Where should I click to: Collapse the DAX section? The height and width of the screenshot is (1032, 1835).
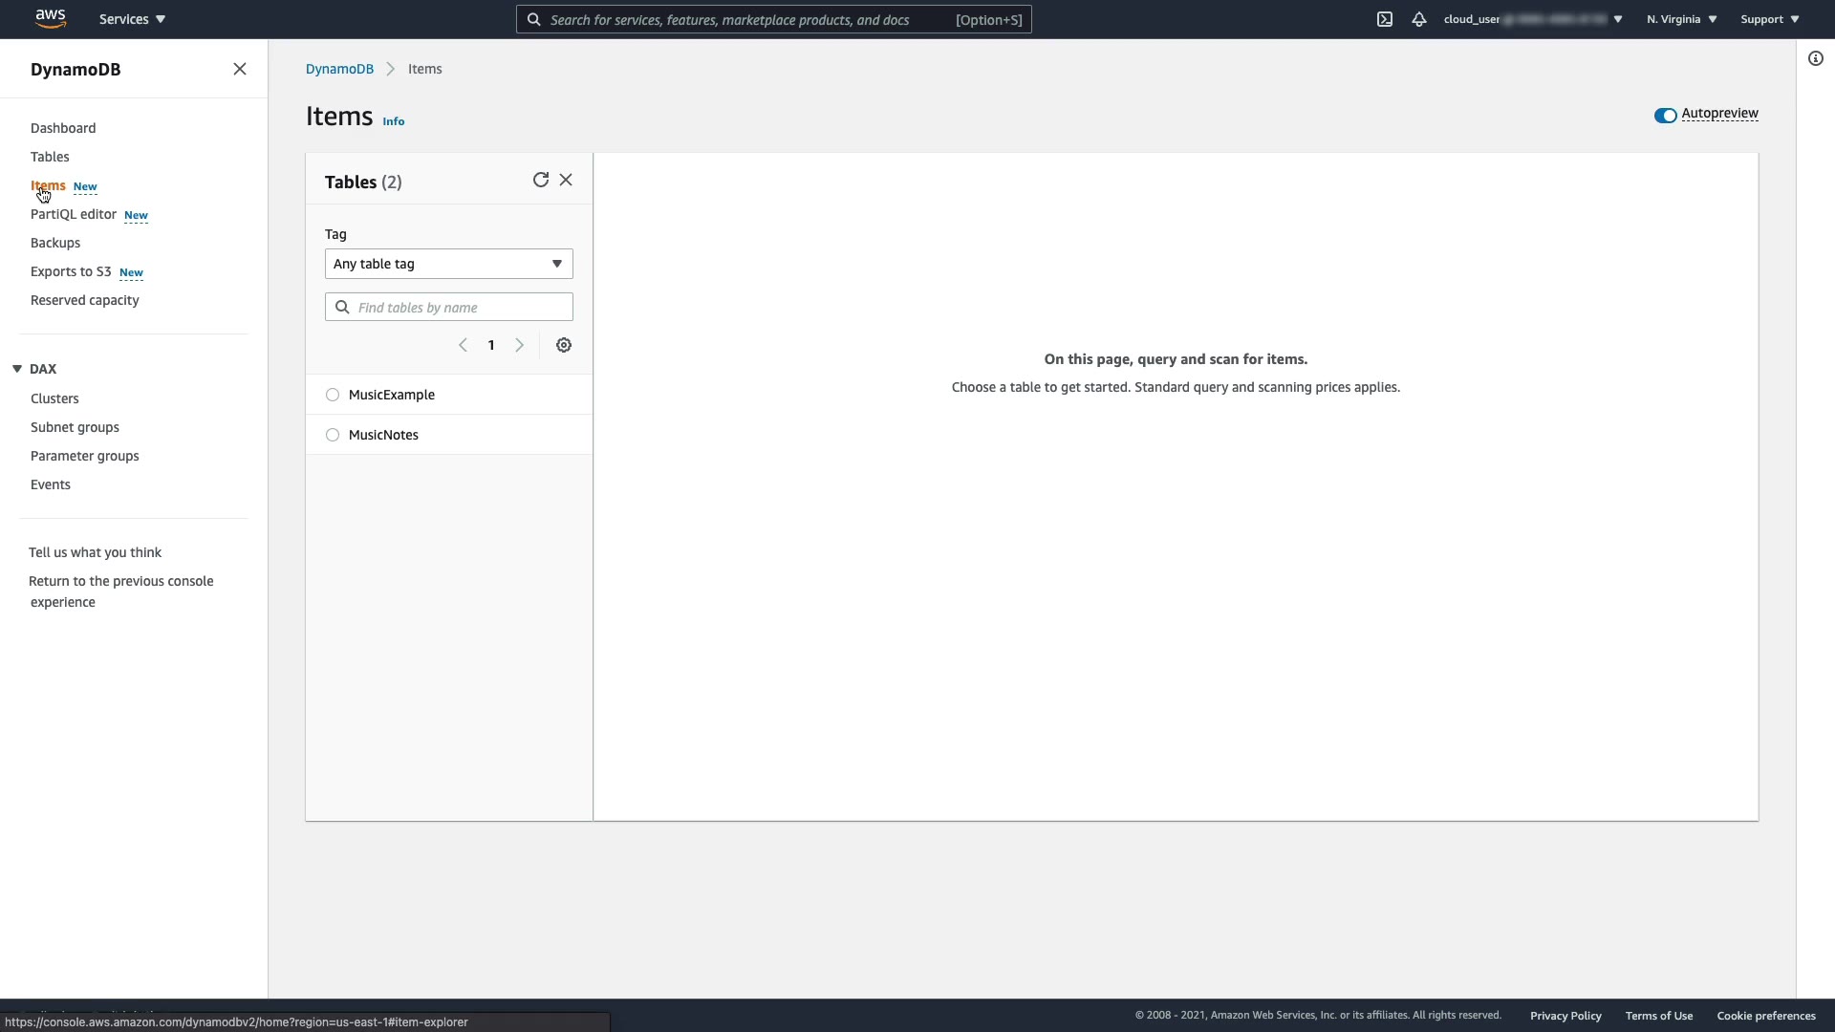click(x=17, y=369)
